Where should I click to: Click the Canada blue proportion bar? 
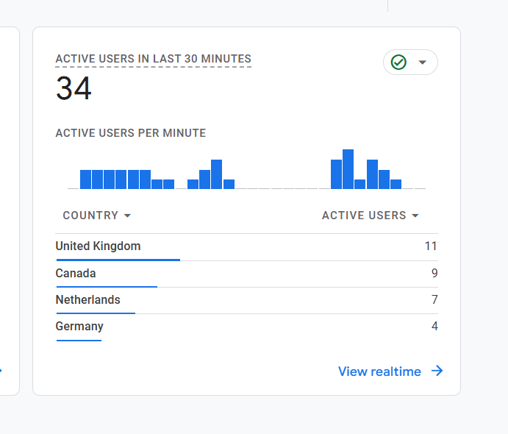click(107, 287)
